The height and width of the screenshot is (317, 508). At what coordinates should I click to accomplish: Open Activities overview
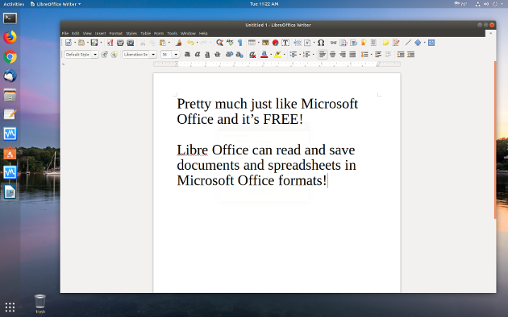14,4
